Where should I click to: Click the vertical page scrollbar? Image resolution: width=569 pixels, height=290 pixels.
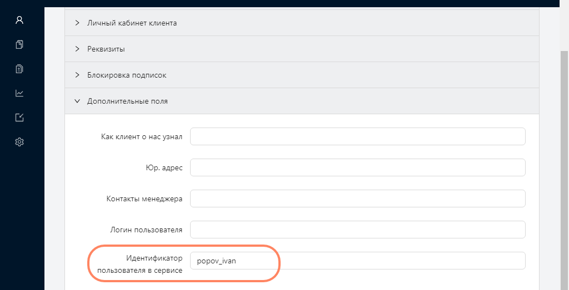(x=565, y=170)
